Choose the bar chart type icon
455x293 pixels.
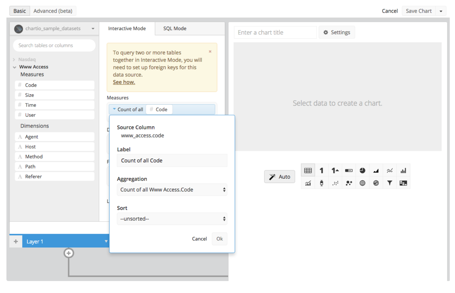(403, 171)
